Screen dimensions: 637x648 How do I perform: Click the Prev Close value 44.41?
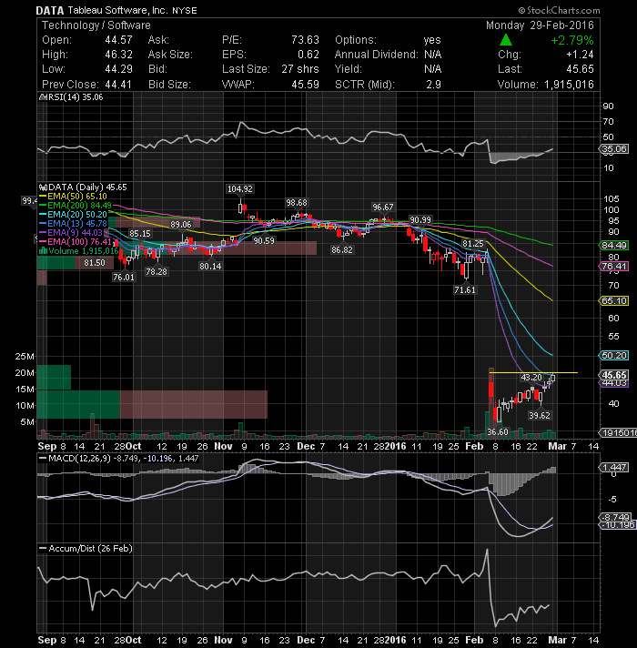coord(118,85)
